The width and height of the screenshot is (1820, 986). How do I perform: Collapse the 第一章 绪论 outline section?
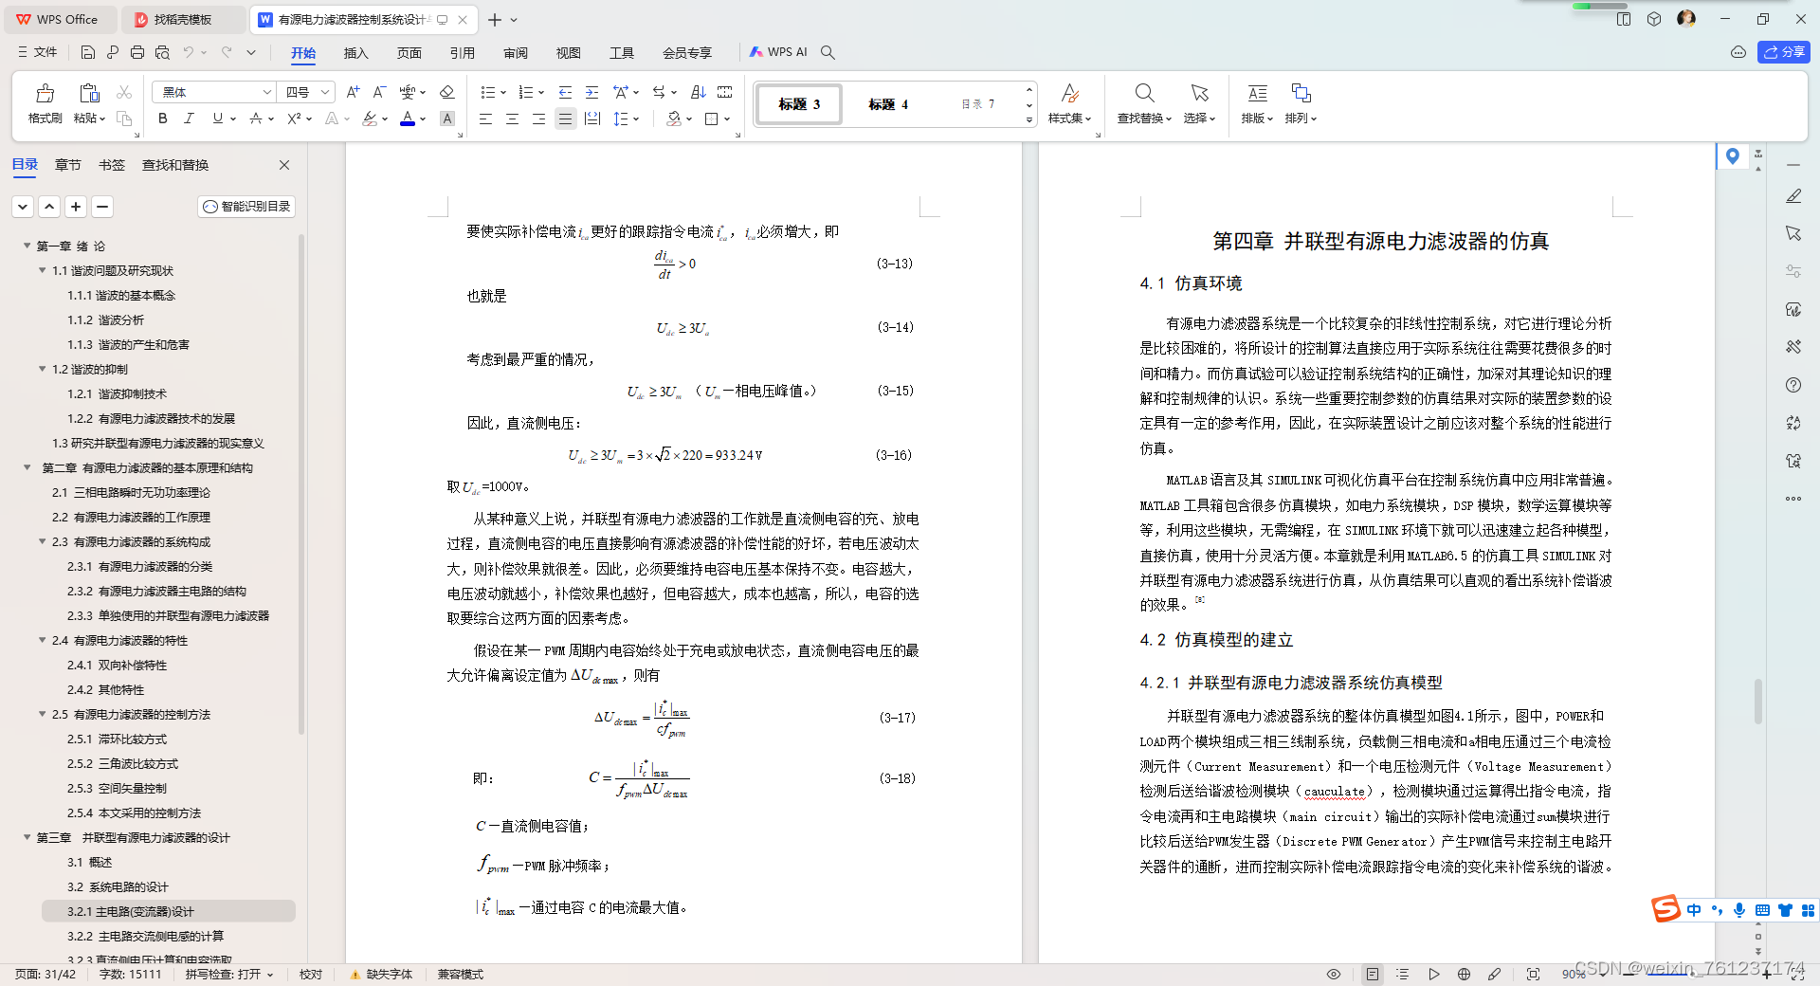pos(26,246)
